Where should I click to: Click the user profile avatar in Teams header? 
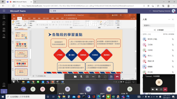[x=173, y=11]
